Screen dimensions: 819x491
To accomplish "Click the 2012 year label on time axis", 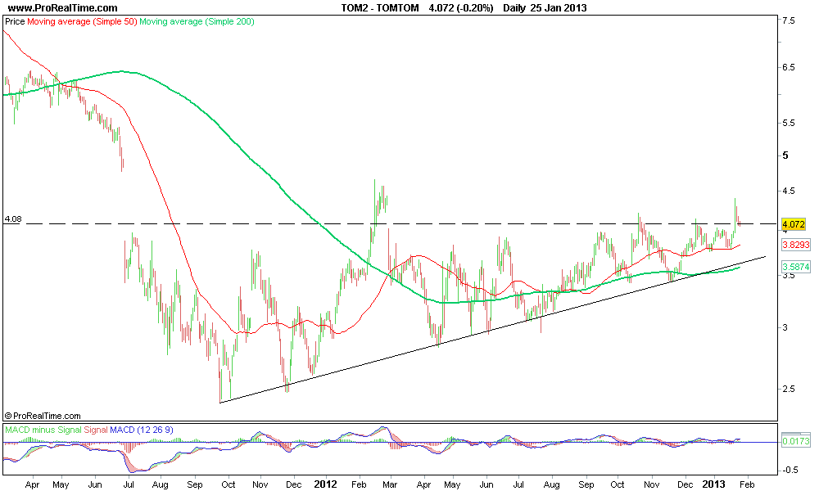I will (x=326, y=484).
